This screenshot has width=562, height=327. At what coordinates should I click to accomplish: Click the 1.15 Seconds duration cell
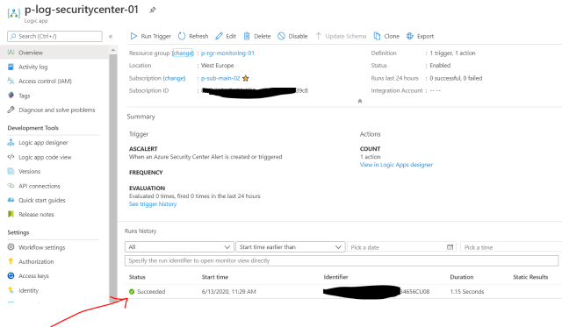click(x=467, y=292)
